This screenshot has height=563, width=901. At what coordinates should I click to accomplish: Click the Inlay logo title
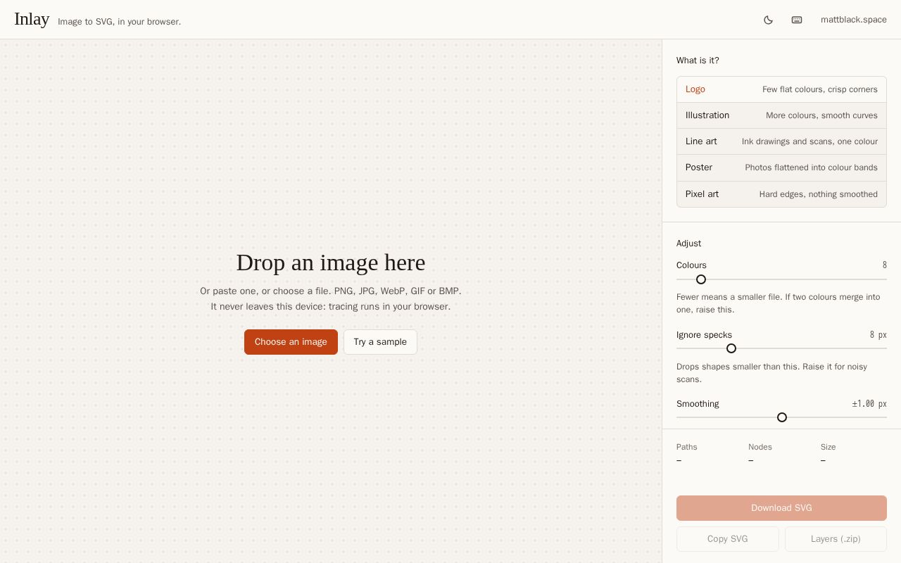click(32, 19)
